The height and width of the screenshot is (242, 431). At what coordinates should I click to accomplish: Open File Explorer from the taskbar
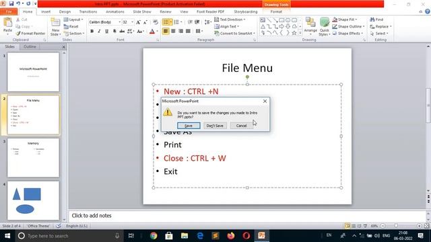(x=185, y=235)
